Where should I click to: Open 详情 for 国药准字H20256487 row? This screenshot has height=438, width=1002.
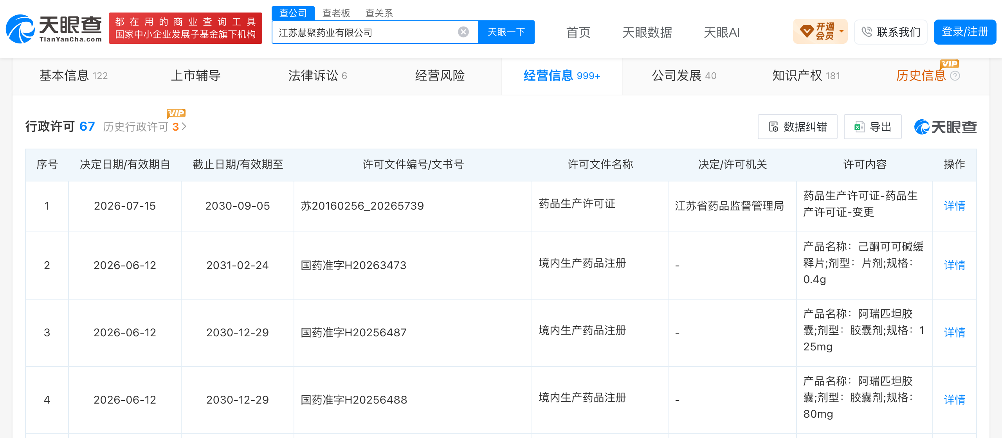[x=955, y=332]
